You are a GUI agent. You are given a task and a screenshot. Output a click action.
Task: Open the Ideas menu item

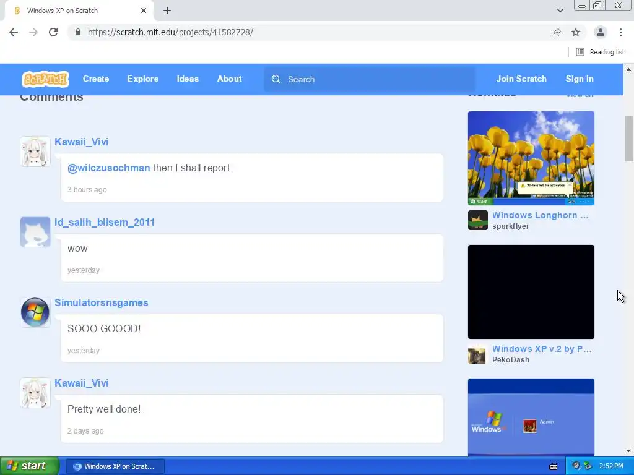[x=188, y=79]
